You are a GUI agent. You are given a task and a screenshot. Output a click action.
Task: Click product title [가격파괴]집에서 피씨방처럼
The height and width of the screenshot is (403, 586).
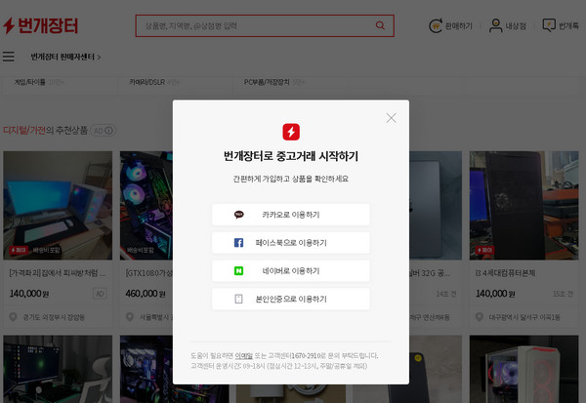pos(58,273)
